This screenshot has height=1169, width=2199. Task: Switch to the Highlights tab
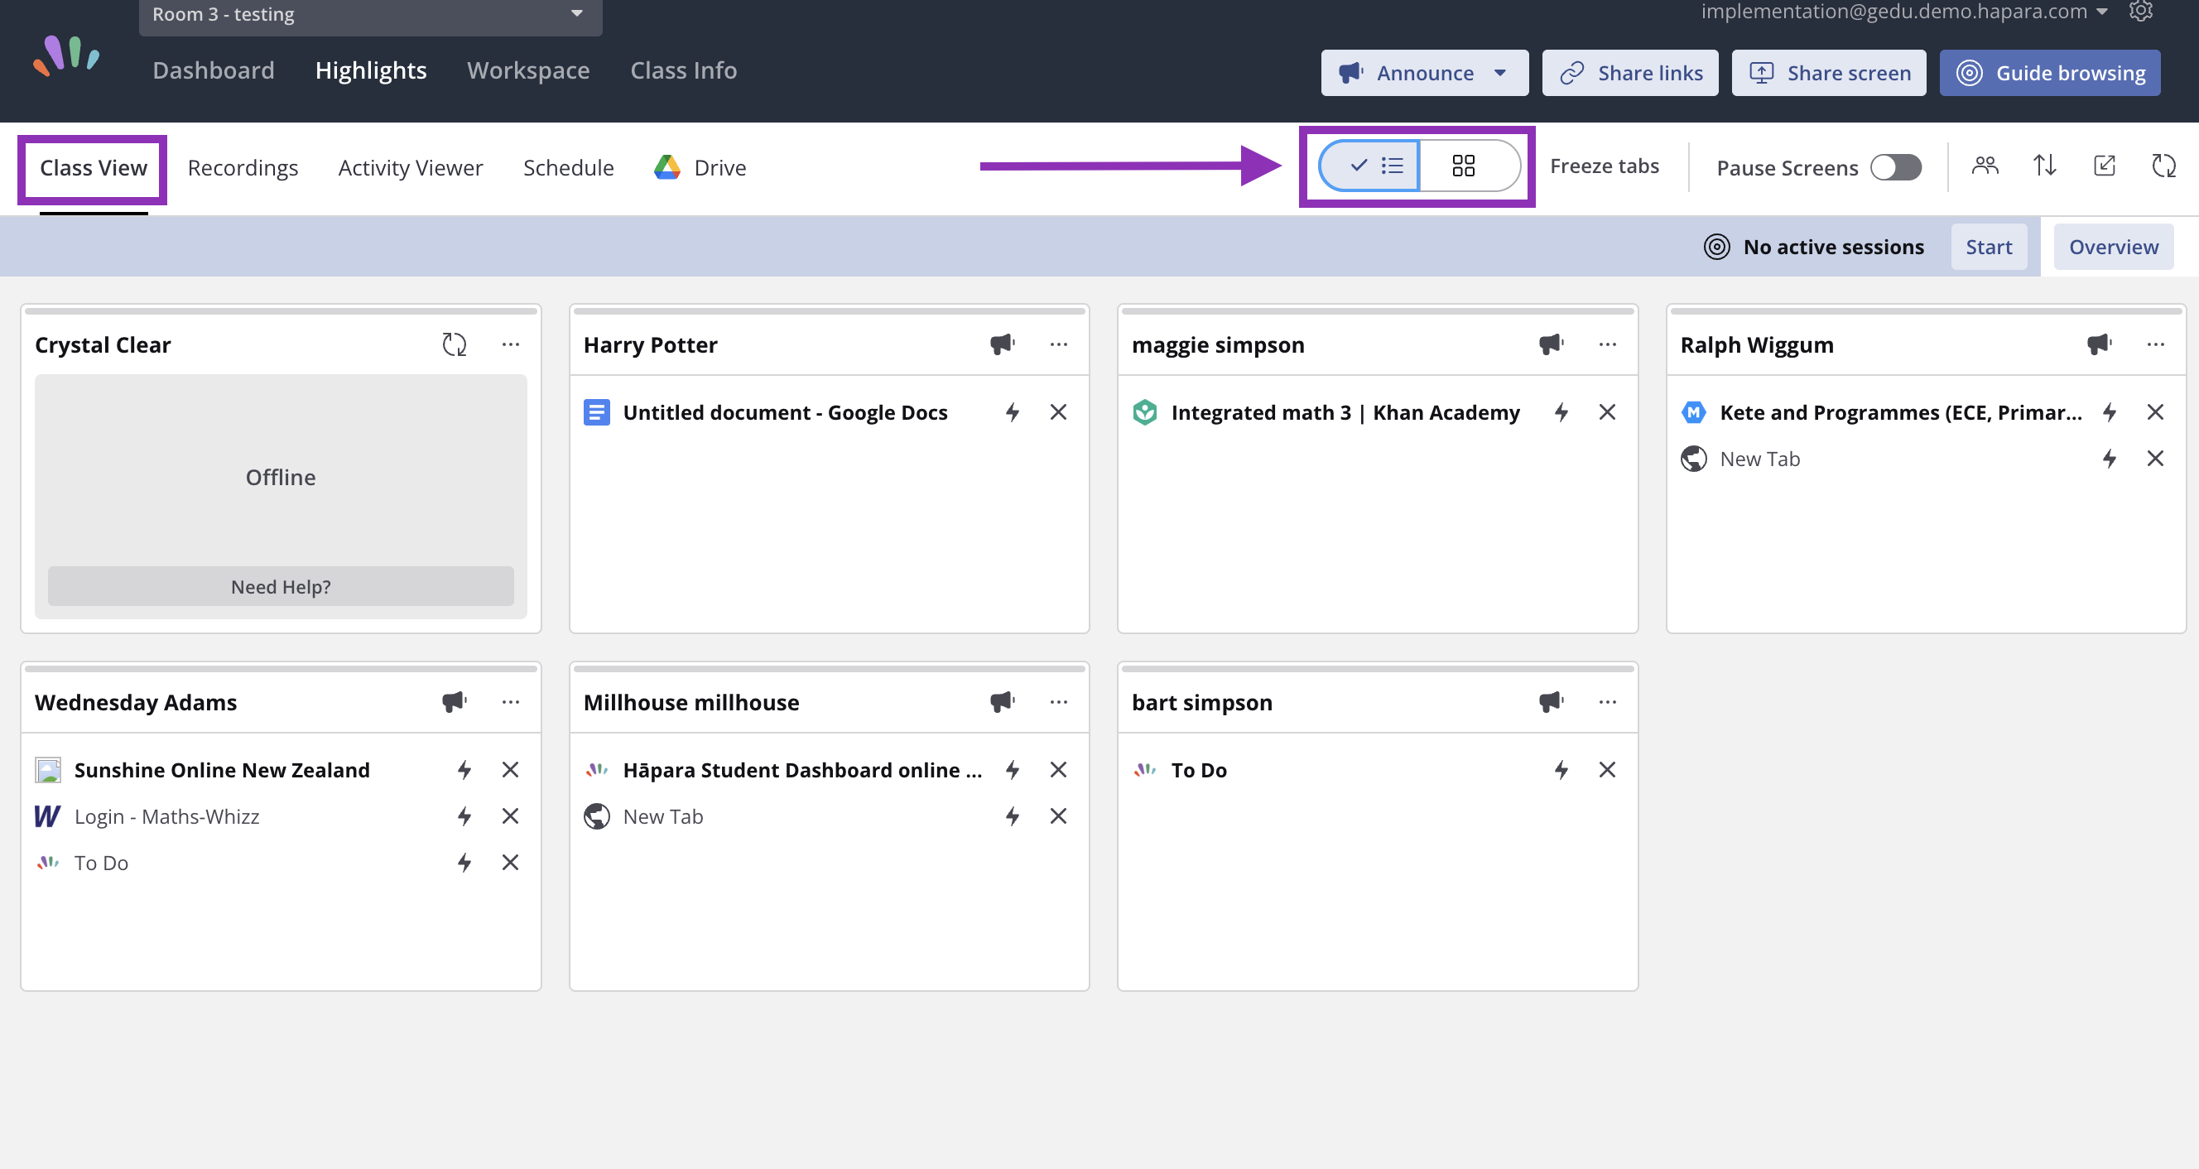[370, 70]
